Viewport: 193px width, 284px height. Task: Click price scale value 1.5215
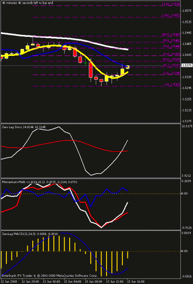coord(186,110)
